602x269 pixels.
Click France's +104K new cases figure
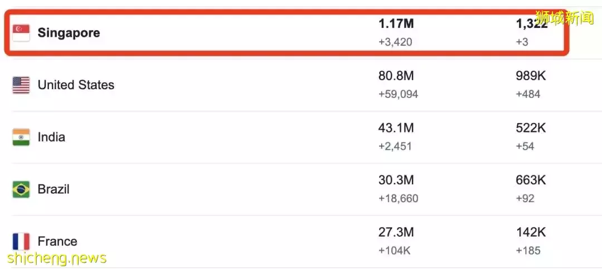tap(394, 251)
